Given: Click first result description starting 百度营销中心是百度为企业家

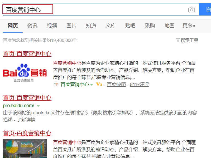Looking at the screenshot, I should tap(124, 70).
